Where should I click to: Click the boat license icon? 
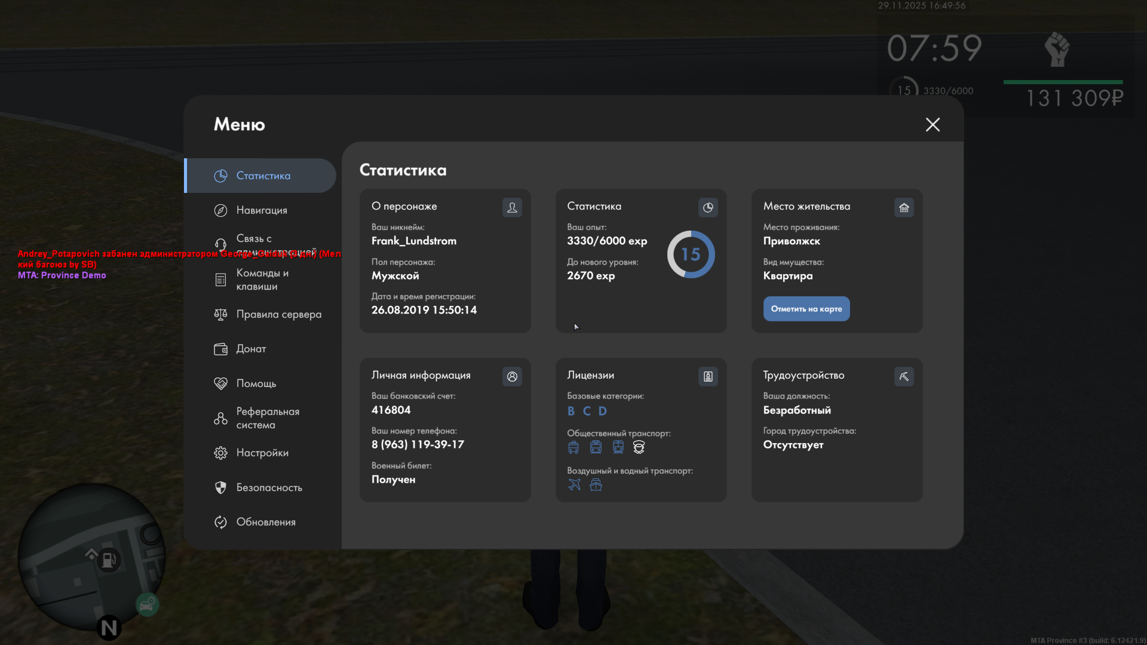point(596,484)
